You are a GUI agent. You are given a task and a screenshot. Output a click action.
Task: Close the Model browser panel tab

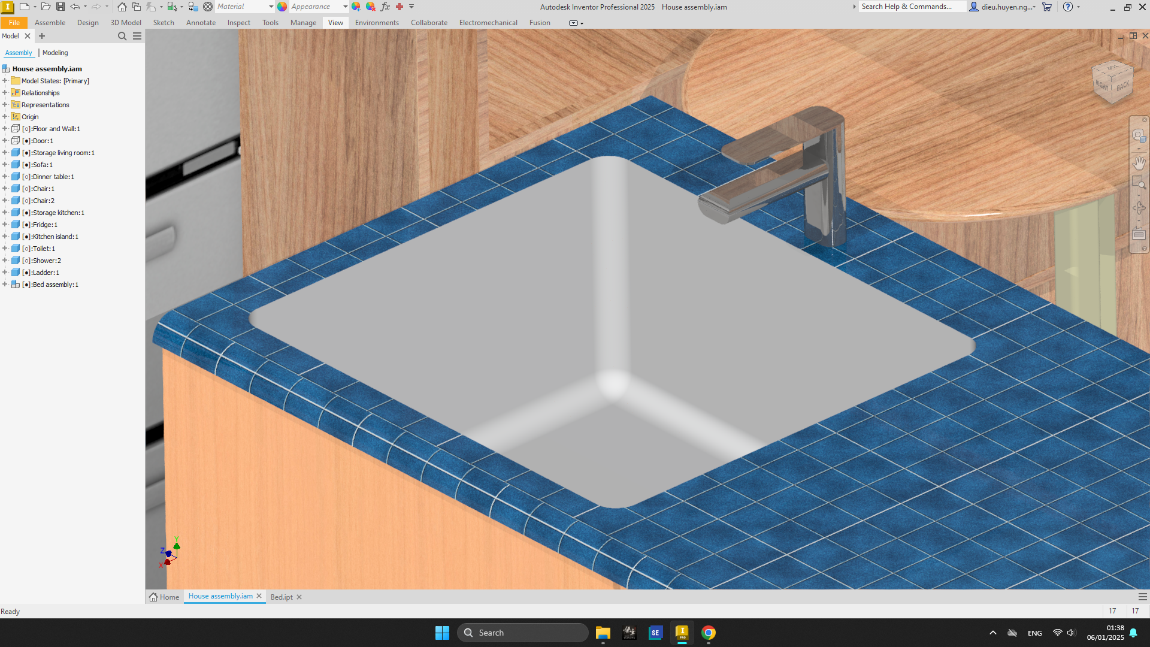click(x=28, y=36)
